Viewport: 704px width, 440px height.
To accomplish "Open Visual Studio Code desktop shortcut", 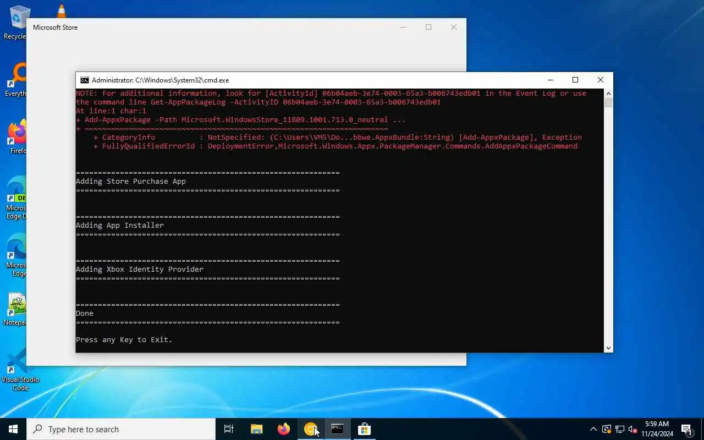I will 20,370.
